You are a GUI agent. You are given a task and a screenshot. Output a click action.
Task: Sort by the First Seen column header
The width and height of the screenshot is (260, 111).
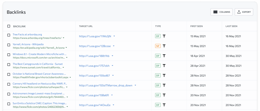click(197, 26)
